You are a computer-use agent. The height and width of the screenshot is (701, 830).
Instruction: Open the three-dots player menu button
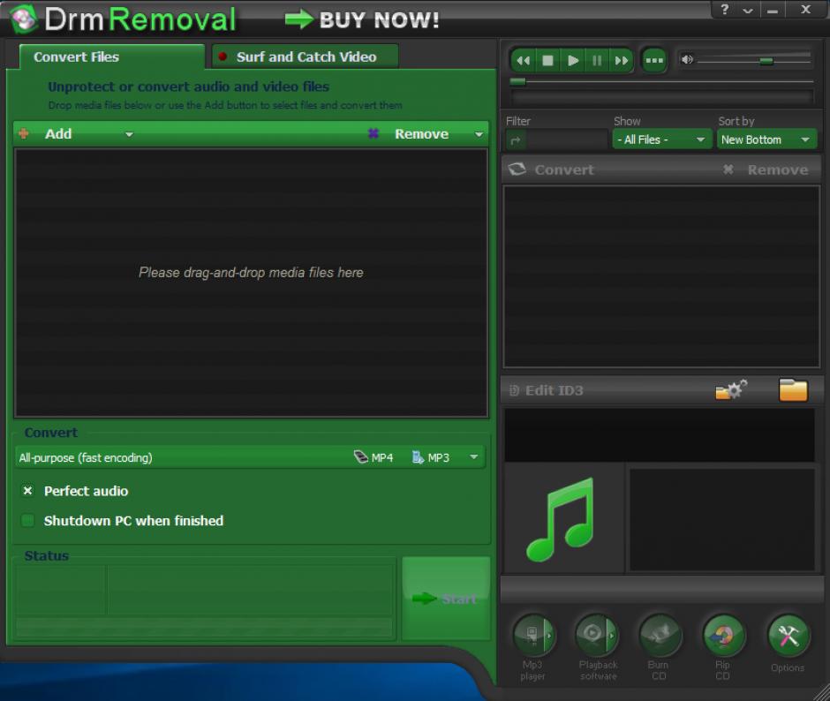[x=654, y=60]
